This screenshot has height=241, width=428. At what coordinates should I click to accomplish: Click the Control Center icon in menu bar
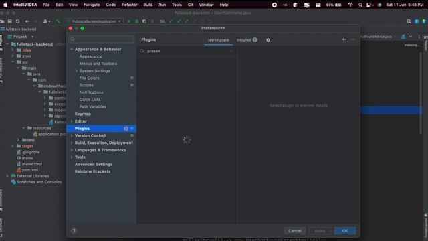click(369, 5)
